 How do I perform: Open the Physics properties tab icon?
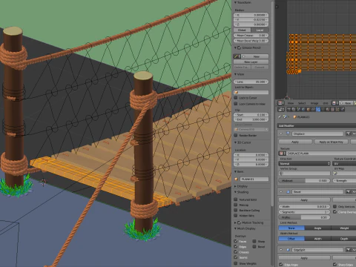[x=343, y=109]
